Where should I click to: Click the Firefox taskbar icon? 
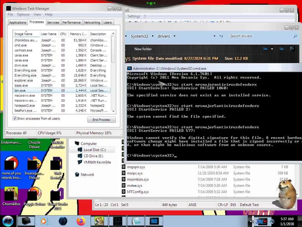(x=81, y=221)
